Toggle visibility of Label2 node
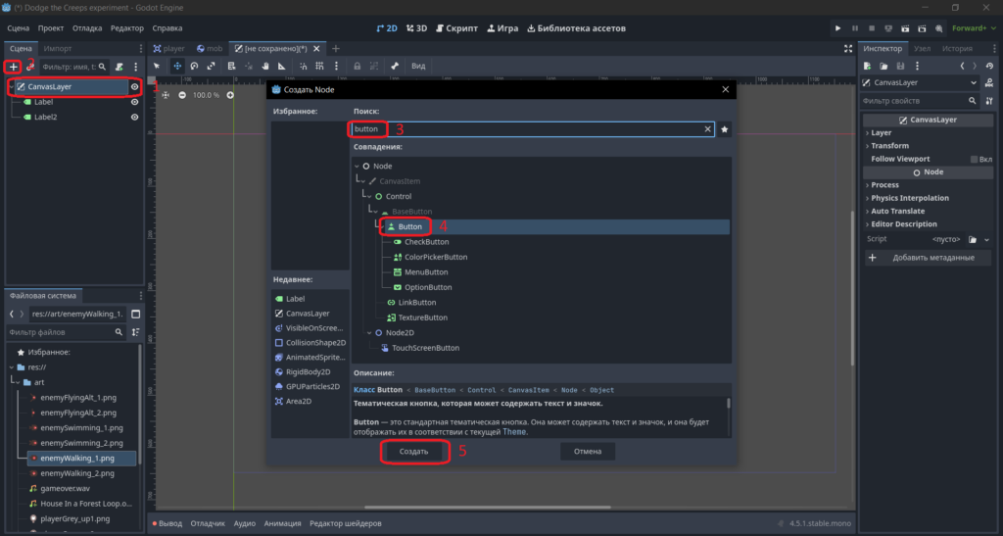 [134, 117]
